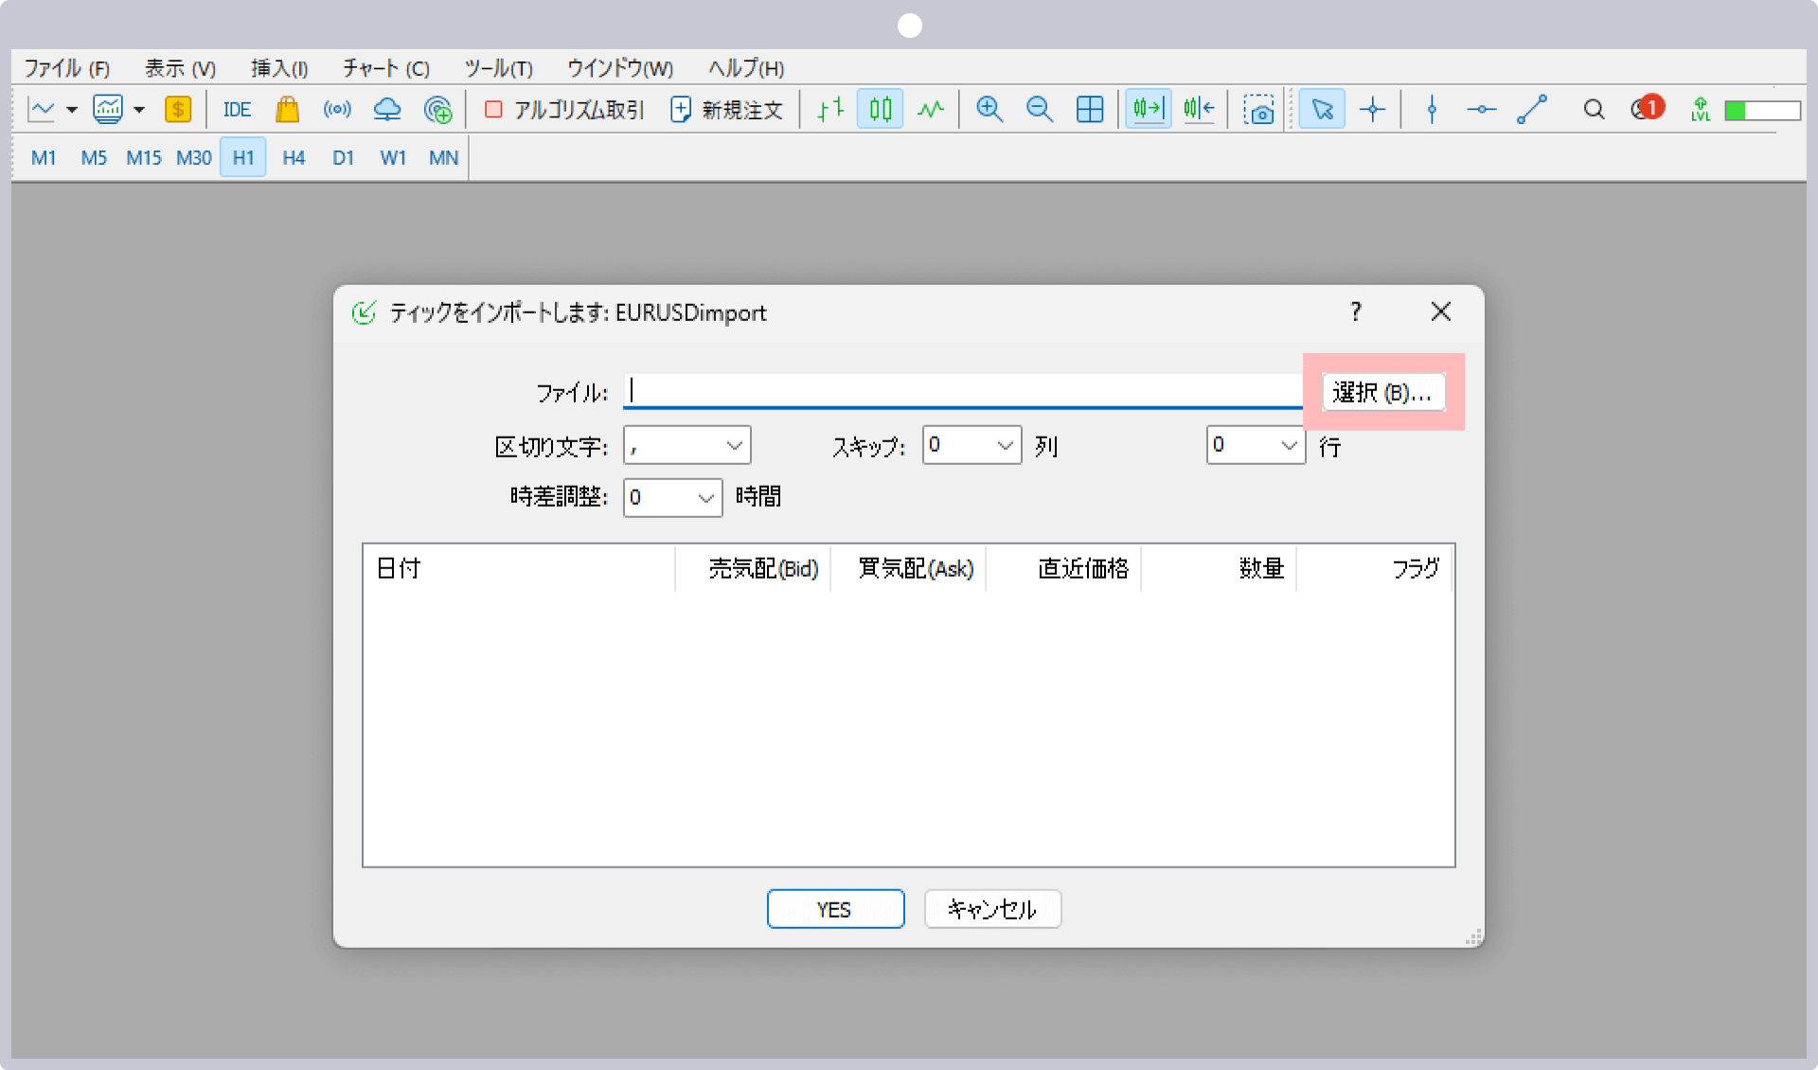1818x1070 pixels.
Task: Click the 日付 column header
Action: (519, 568)
